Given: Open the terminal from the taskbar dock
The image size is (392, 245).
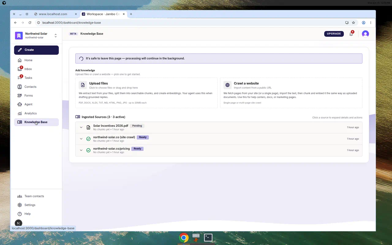Looking at the screenshot, I should 208,237.
